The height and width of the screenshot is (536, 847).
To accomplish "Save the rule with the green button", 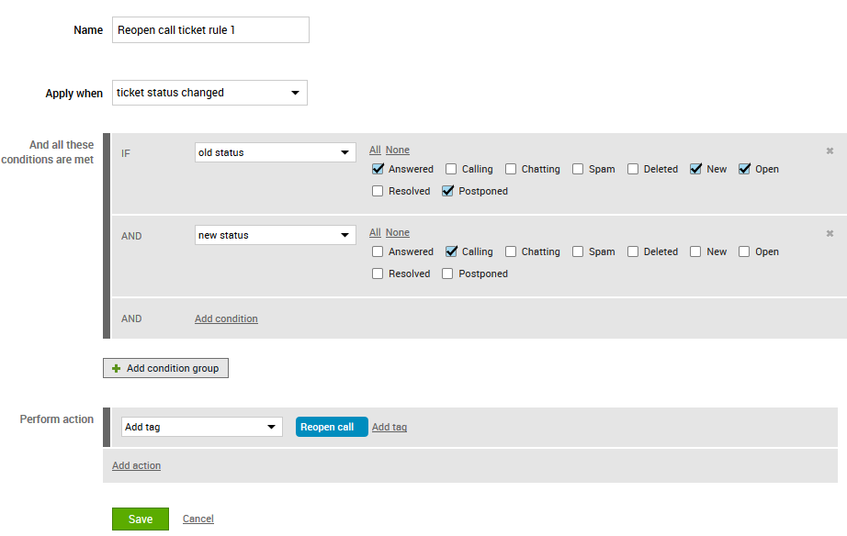I will coord(141,519).
